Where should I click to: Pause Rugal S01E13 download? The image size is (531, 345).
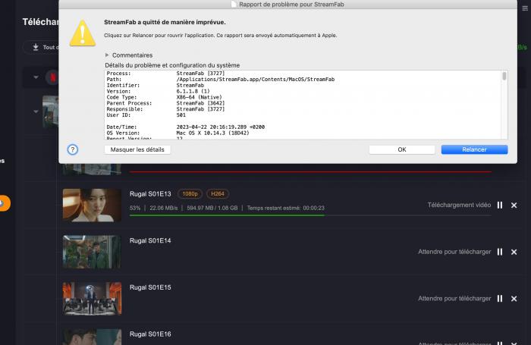pyautogui.click(x=499, y=205)
